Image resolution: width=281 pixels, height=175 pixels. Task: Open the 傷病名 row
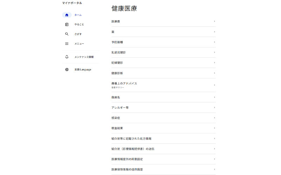163,97
